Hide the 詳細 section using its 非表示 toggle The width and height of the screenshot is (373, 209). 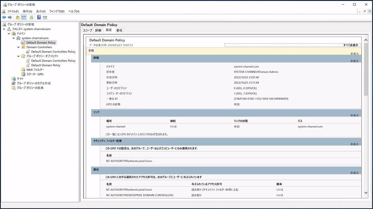(354, 61)
